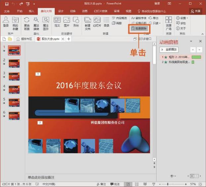Screen dimensions: 206x187
Task: Click 显示多窗口 button
Action: (142, 39)
